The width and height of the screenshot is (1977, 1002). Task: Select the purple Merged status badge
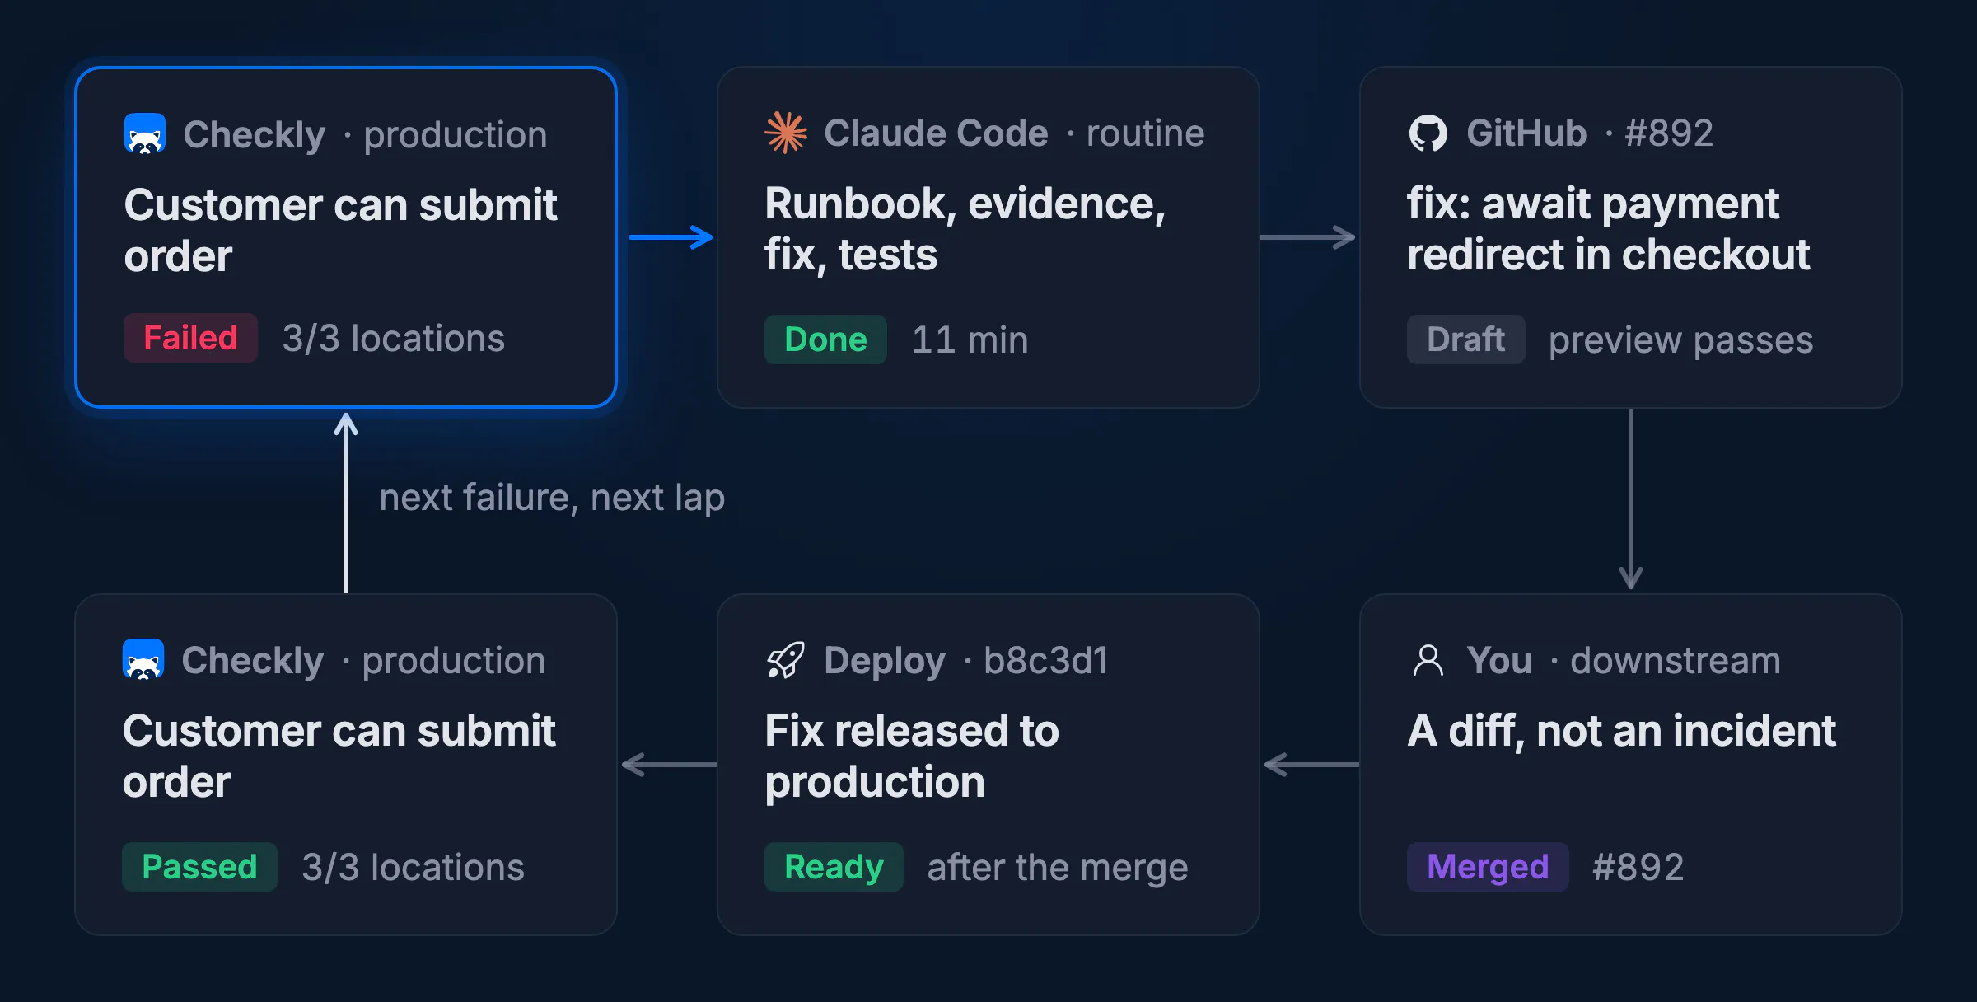1488,867
